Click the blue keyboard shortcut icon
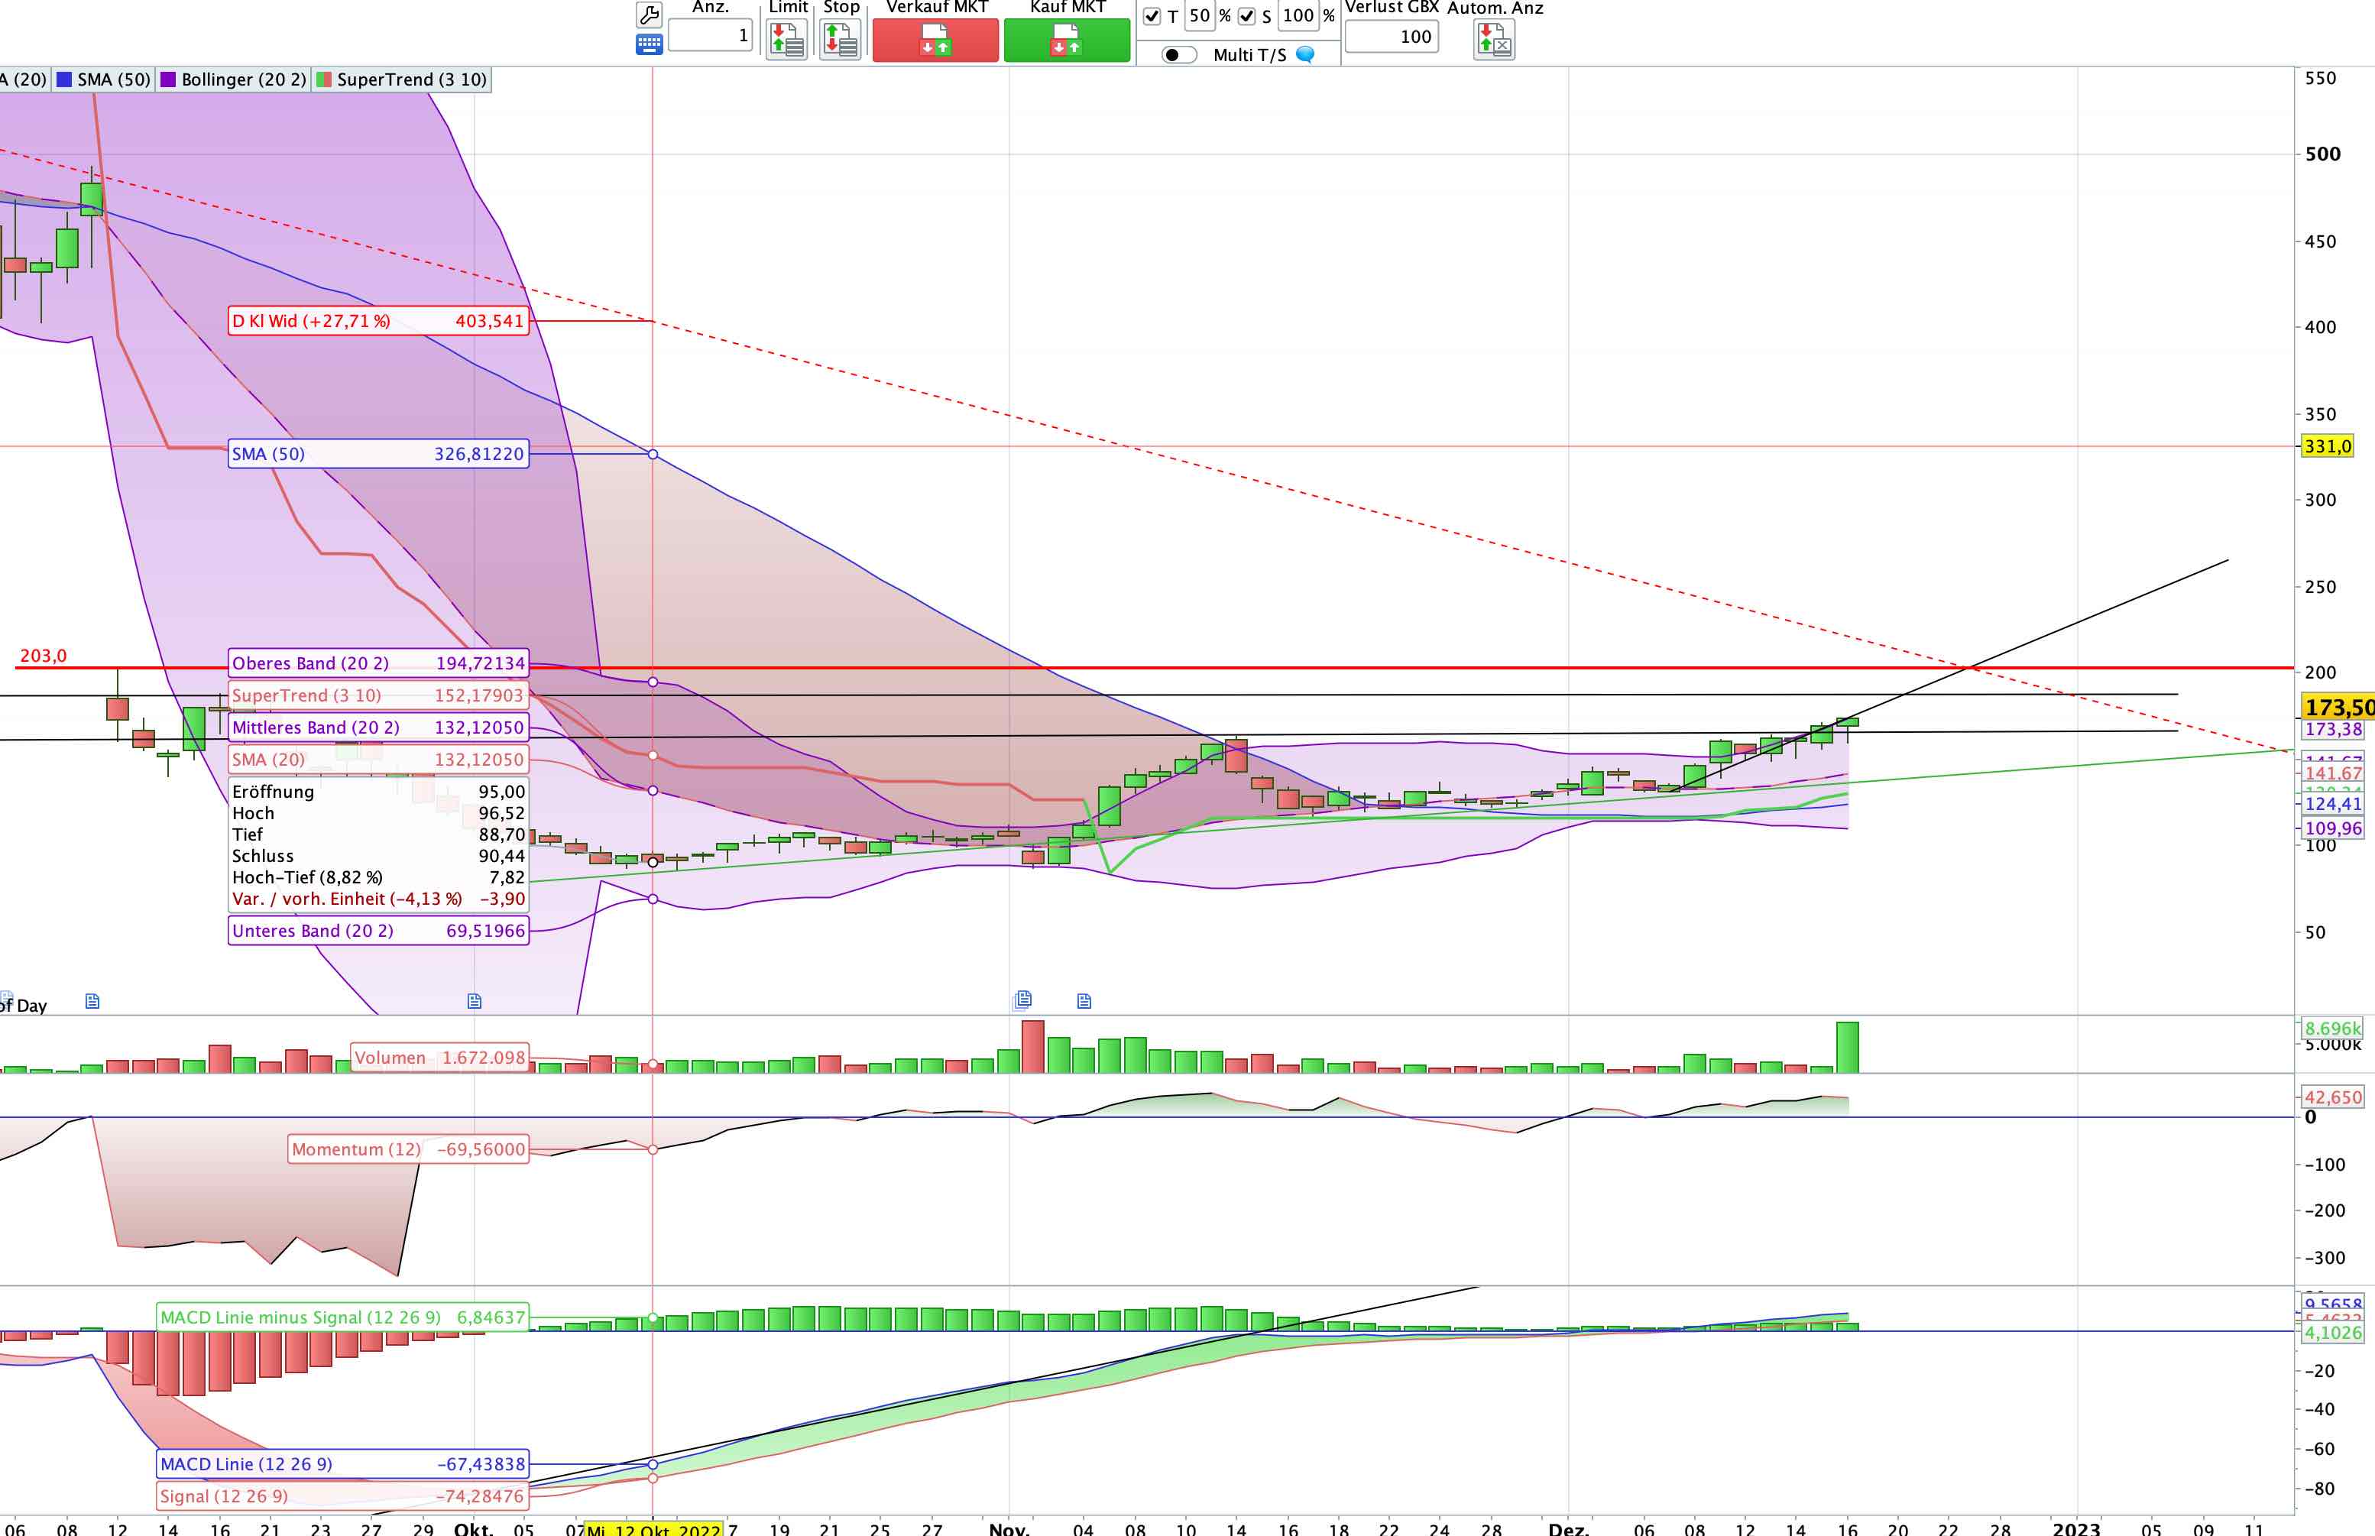 point(648,45)
